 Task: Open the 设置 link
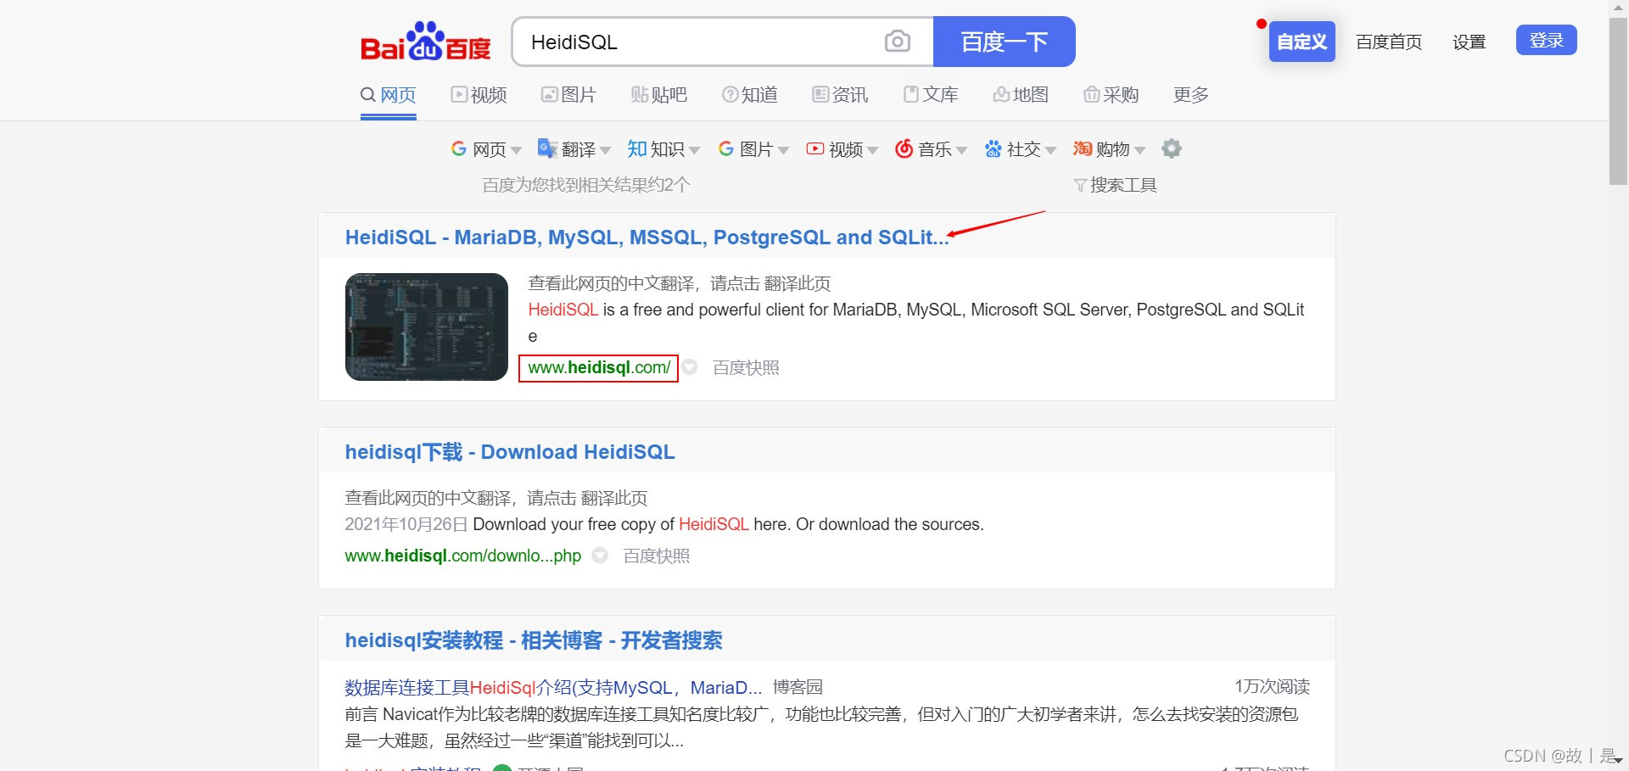click(x=1469, y=42)
